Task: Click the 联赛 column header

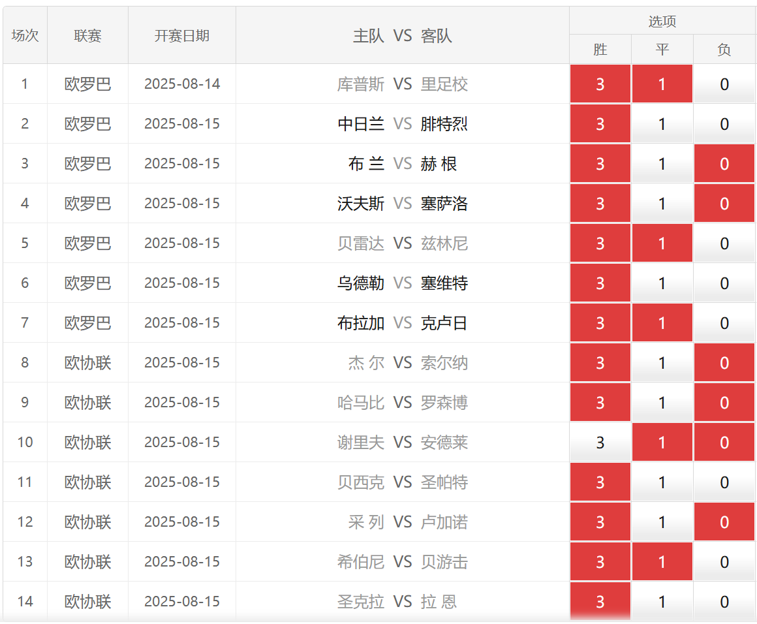Action: 88,35
